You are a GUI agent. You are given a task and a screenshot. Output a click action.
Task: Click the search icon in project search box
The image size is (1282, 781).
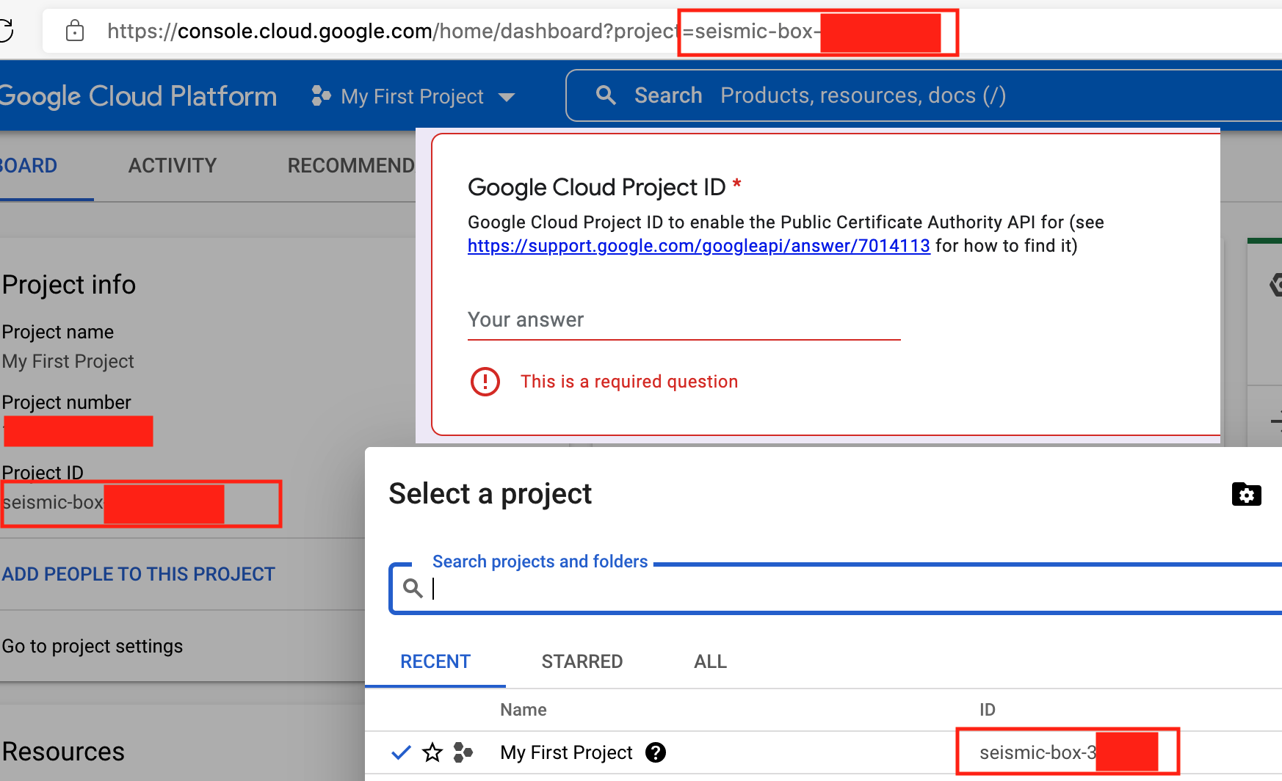[413, 588]
